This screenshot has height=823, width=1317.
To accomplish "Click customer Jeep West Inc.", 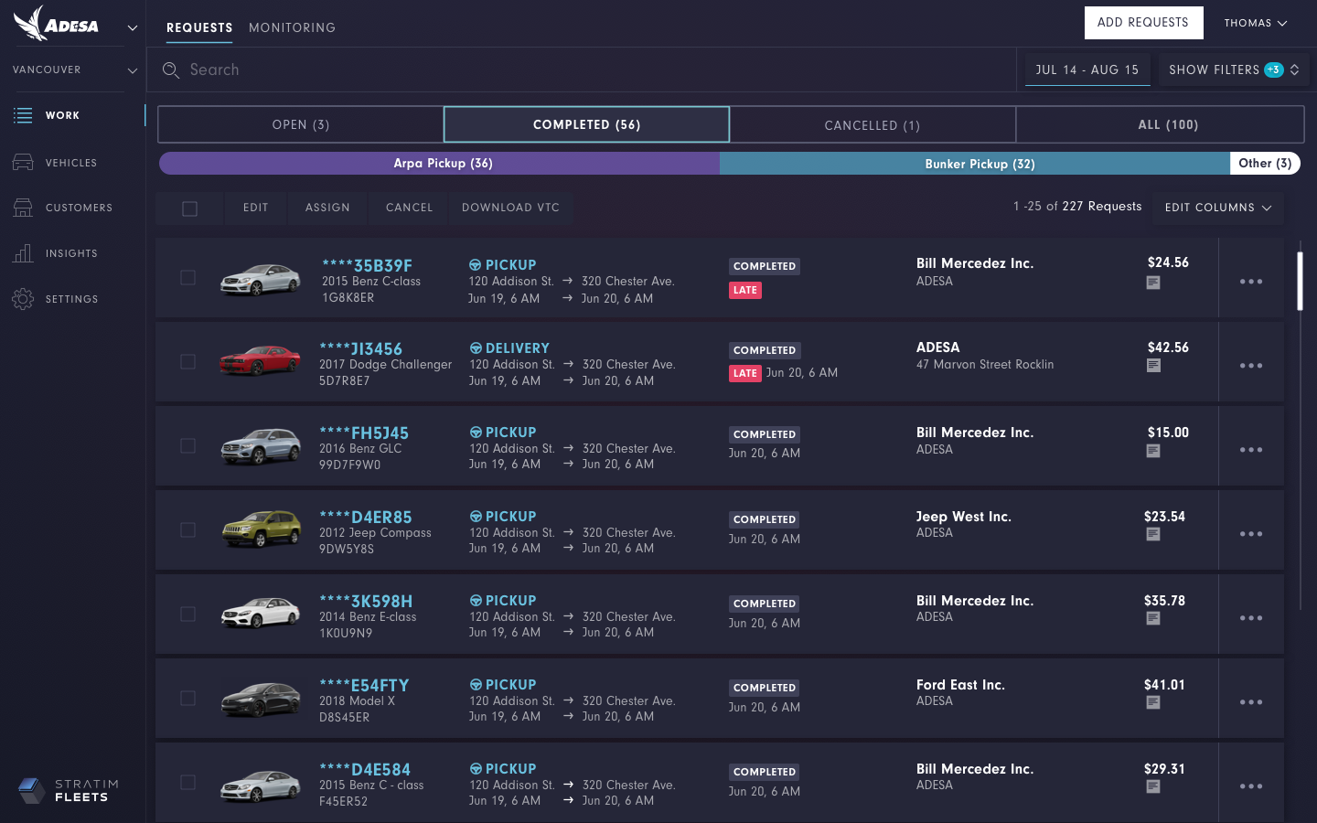I will point(963,517).
